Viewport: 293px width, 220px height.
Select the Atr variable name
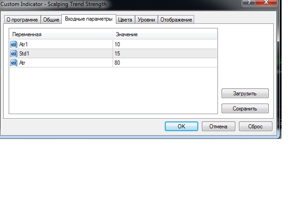(22, 63)
